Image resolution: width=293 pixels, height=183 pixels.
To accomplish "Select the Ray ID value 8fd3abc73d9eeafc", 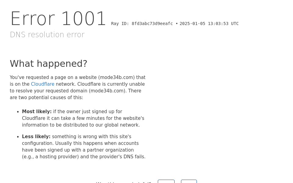I will (152, 24).
